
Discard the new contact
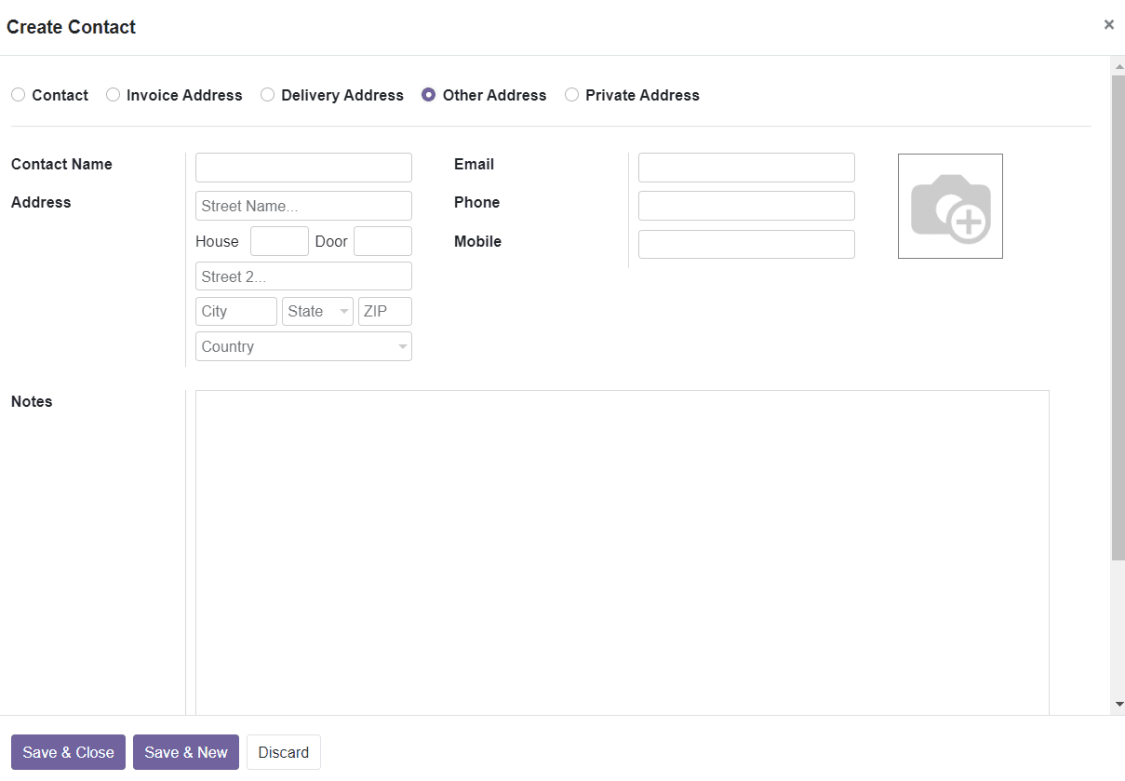click(283, 751)
